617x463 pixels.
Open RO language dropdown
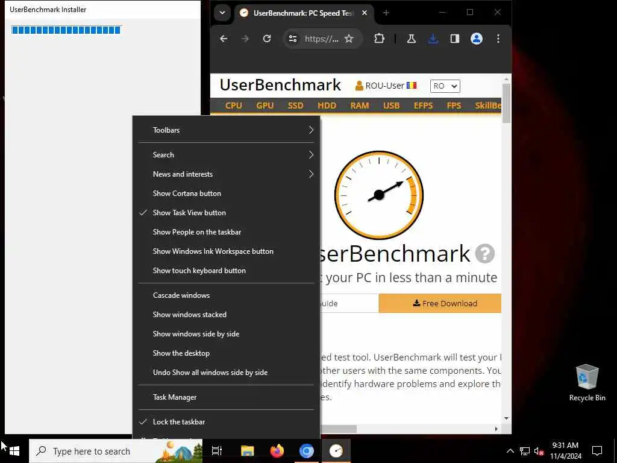coord(445,86)
